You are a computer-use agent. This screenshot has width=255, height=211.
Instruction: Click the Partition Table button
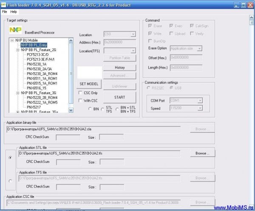120,58
